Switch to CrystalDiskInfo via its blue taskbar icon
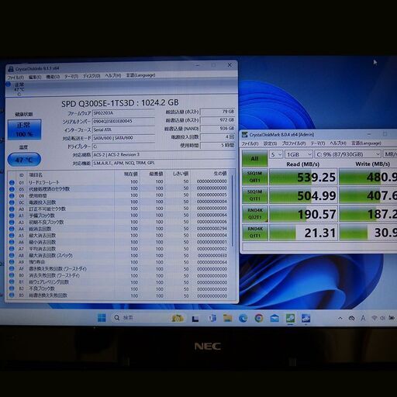 click(x=306, y=318)
